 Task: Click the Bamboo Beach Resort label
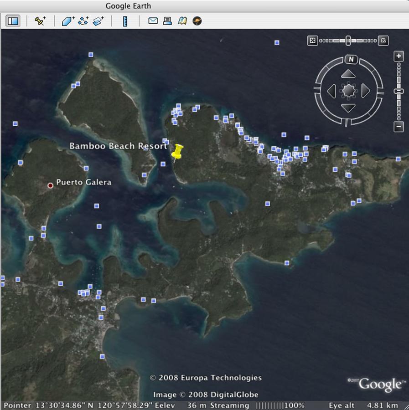coord(118,146)
